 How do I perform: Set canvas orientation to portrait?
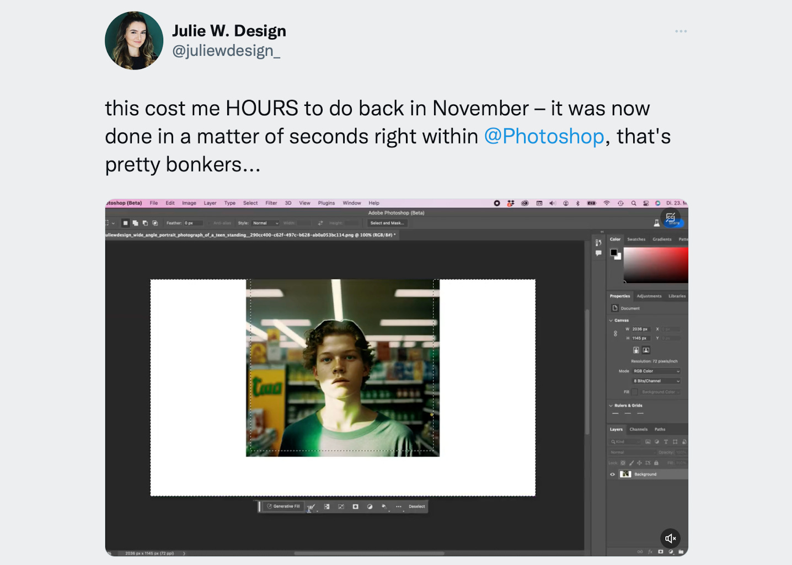[636, 350]
